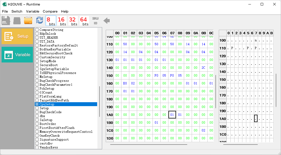Image resolution: width=281 pixels, height=155 pixels.
Task: Tick the PchSetup variable checkbox
Action: click(37, 88)
